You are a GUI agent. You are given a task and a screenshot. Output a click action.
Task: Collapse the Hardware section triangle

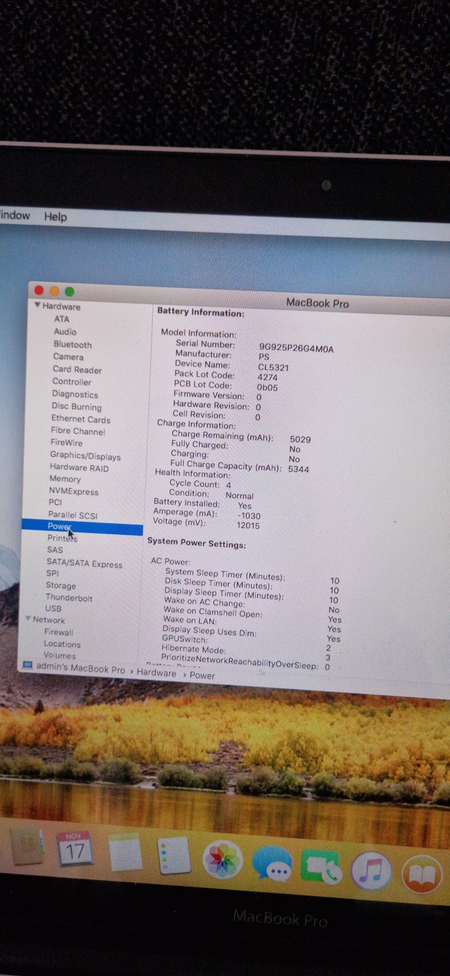click(37, 305)
